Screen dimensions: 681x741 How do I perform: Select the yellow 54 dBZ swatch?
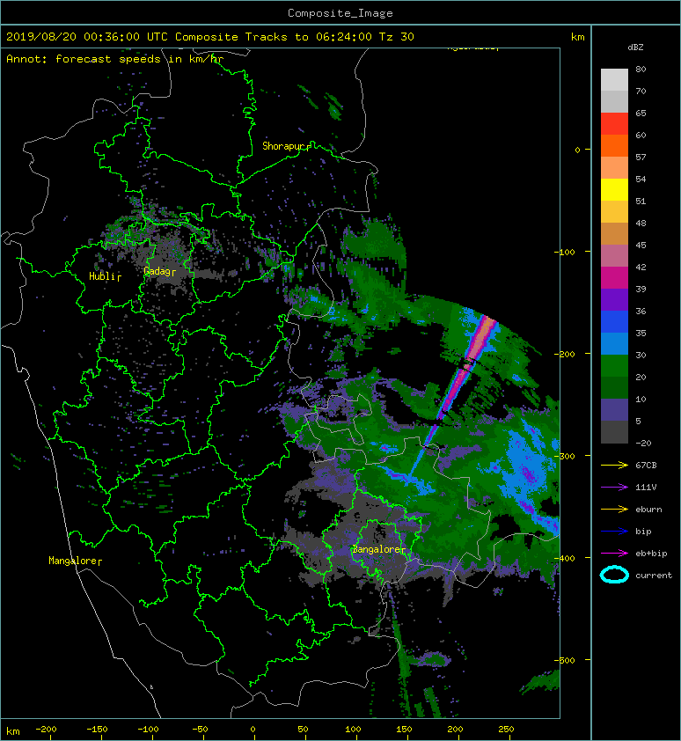coord(614,189)
